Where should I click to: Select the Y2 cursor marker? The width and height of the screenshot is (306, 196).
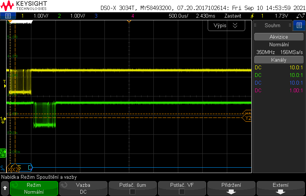[x=247, y=118]
